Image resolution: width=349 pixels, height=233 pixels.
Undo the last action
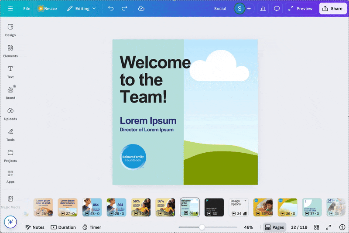coord(111,8)
